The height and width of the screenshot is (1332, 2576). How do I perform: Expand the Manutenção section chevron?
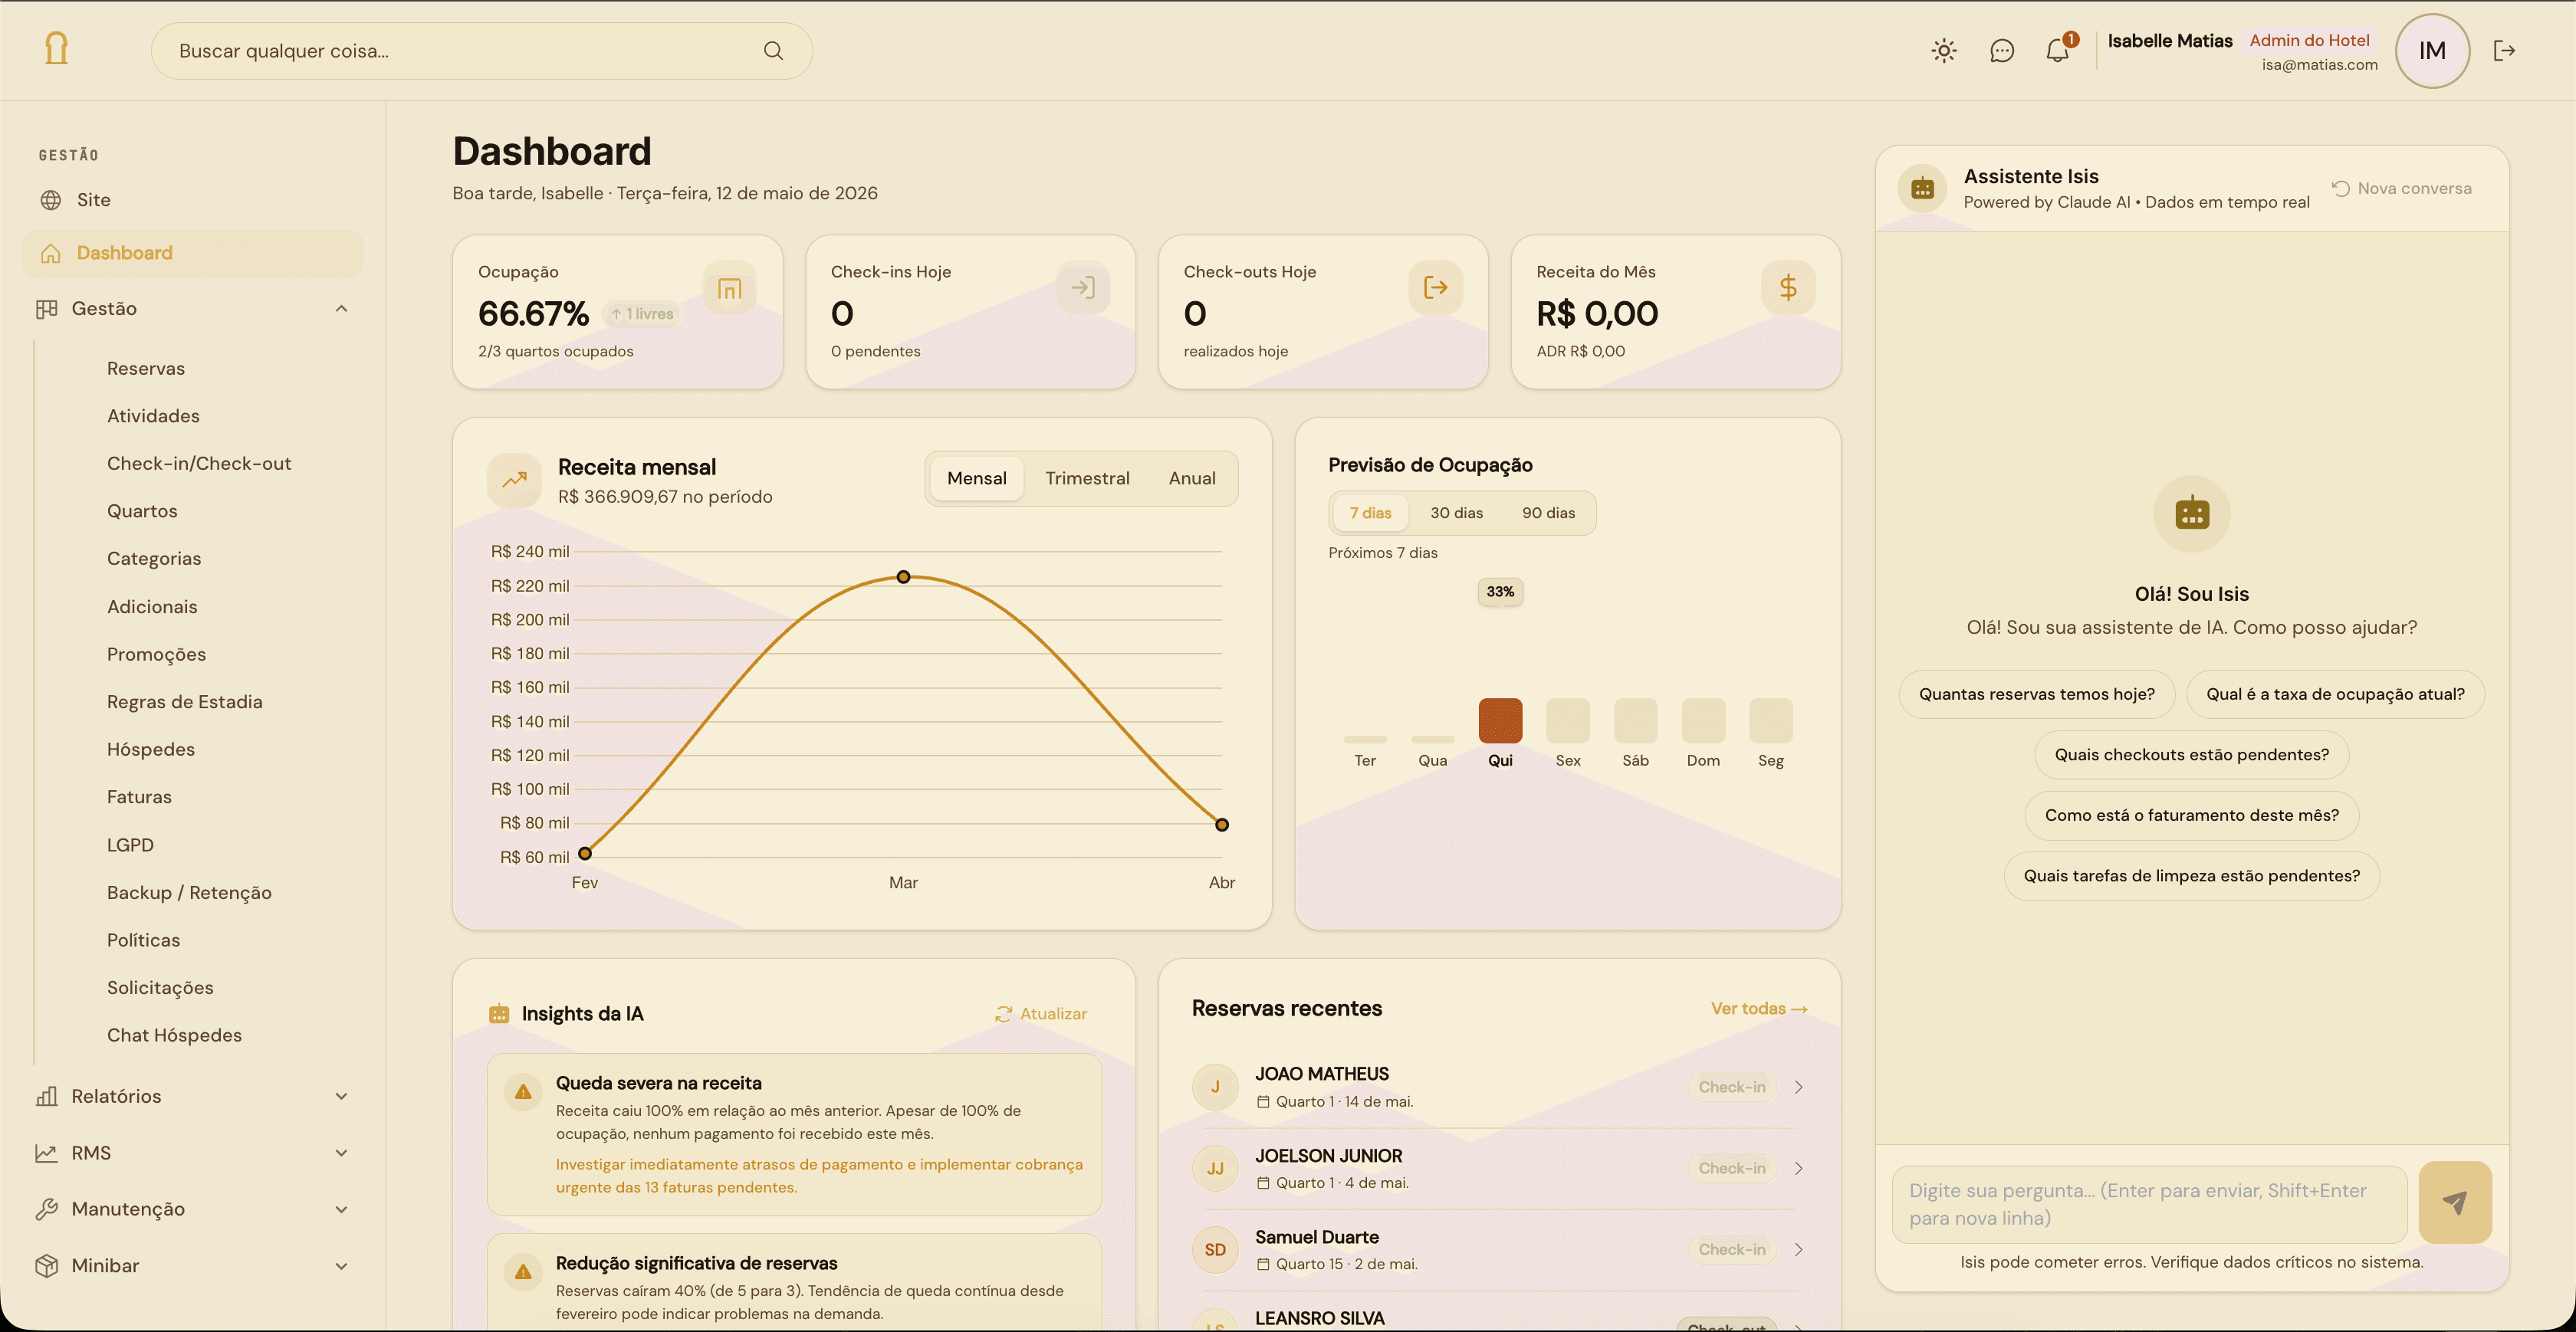342,1210
